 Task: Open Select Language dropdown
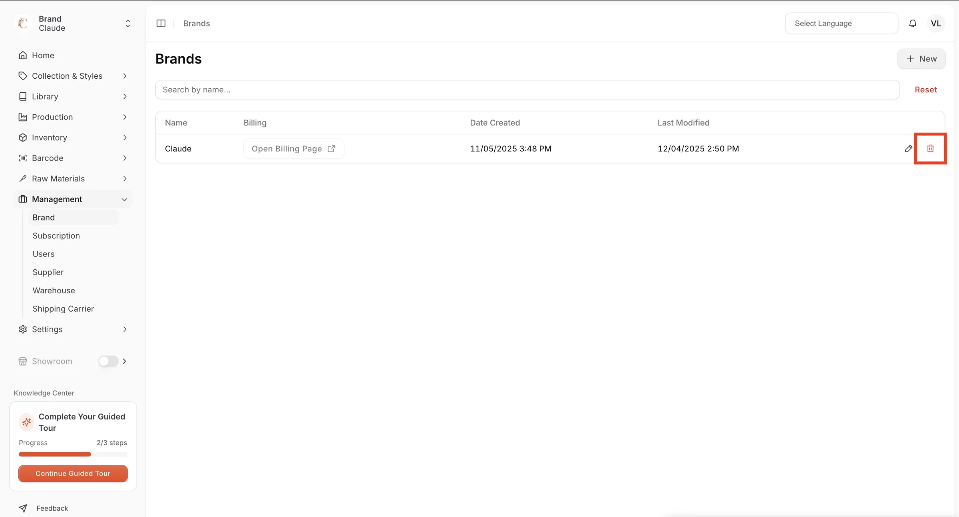click(842, 24)
